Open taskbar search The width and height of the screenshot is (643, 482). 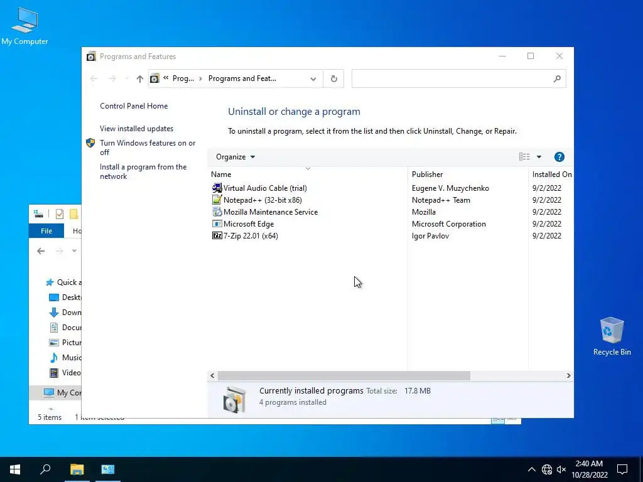(45, 469)
